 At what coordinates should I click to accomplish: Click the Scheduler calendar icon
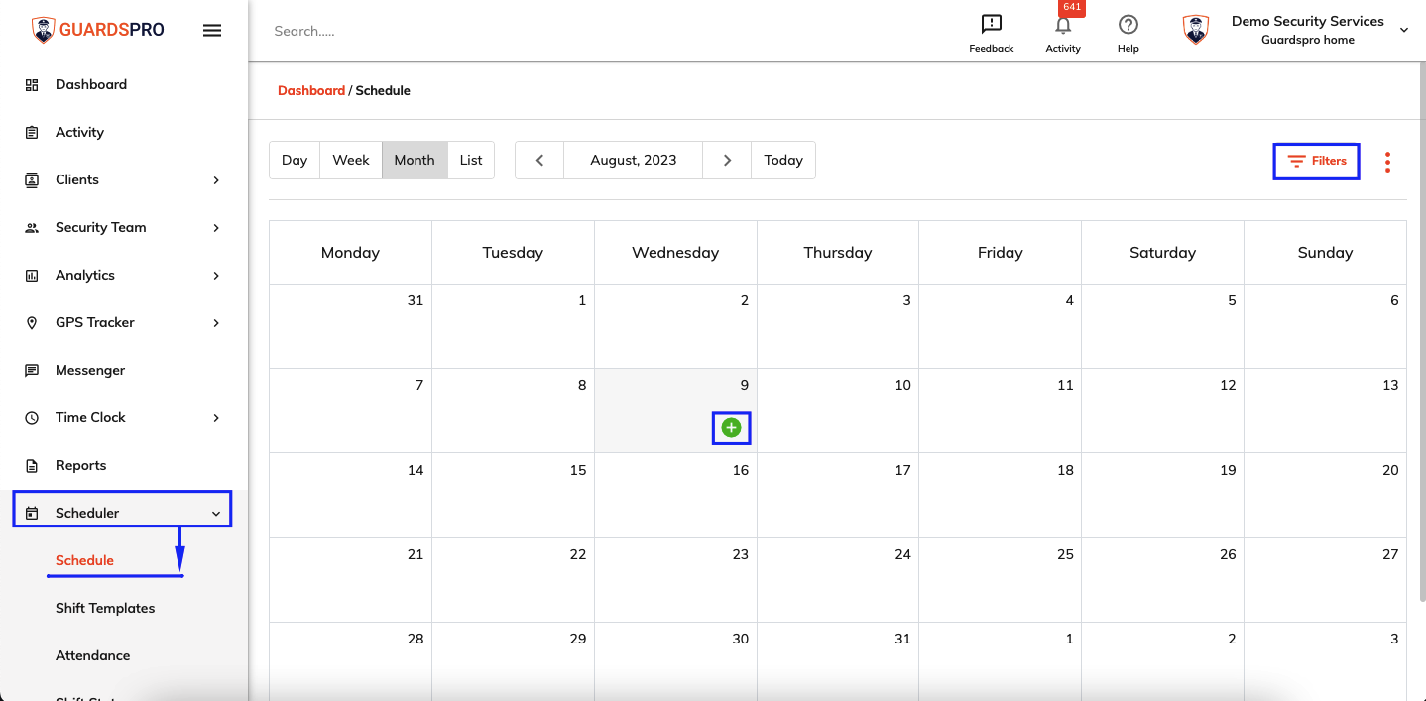pos(32,514)
